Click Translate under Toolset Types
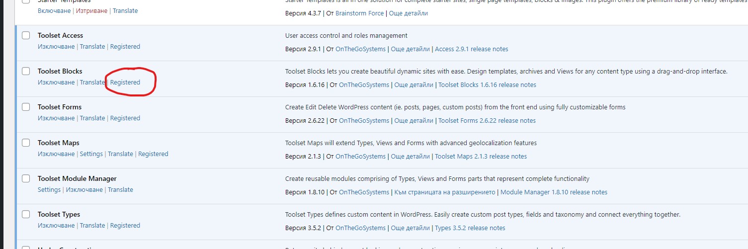 pos(92,225)
